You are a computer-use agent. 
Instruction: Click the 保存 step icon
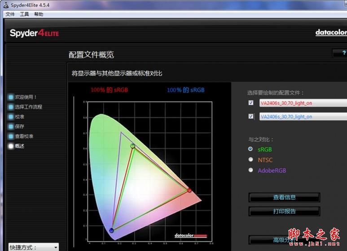click(x=11, y=126)
